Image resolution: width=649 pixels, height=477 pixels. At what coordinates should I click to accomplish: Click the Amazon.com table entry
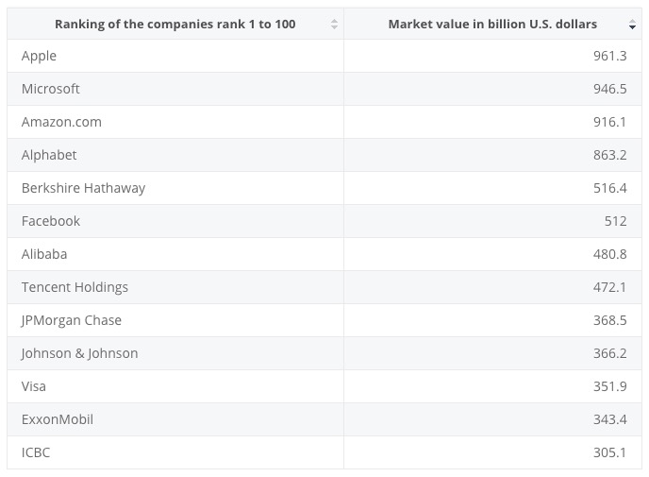[x=61, y=122]
